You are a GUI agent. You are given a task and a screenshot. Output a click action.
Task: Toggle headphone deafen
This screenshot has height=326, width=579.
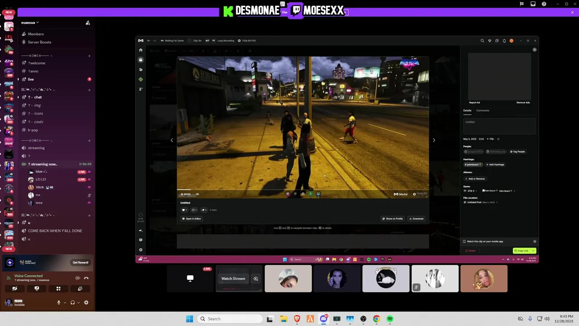(x=72, y=302)
